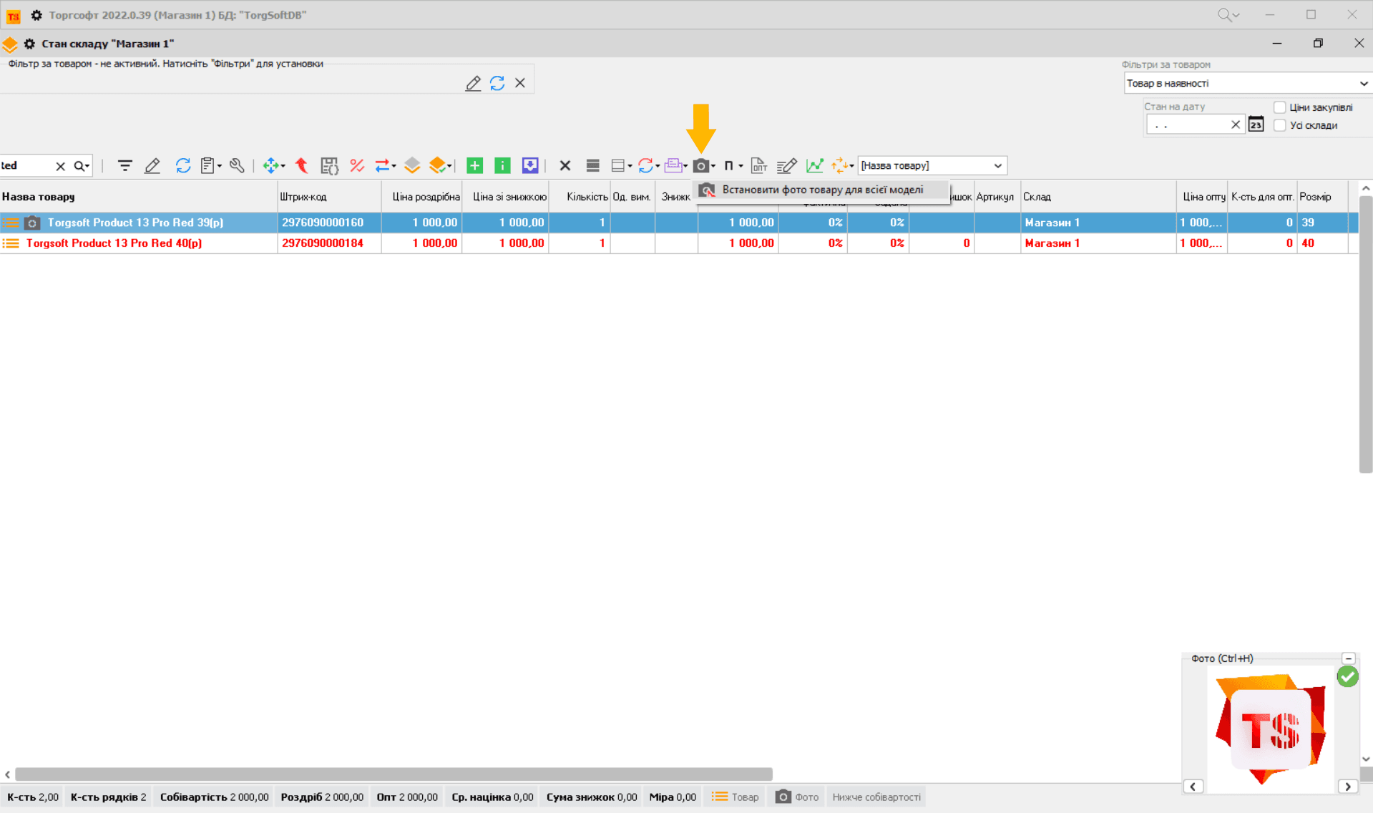1373x813 pixels.
Task: Click the camera photo icon in toolbar
Action: pos(703,165)
